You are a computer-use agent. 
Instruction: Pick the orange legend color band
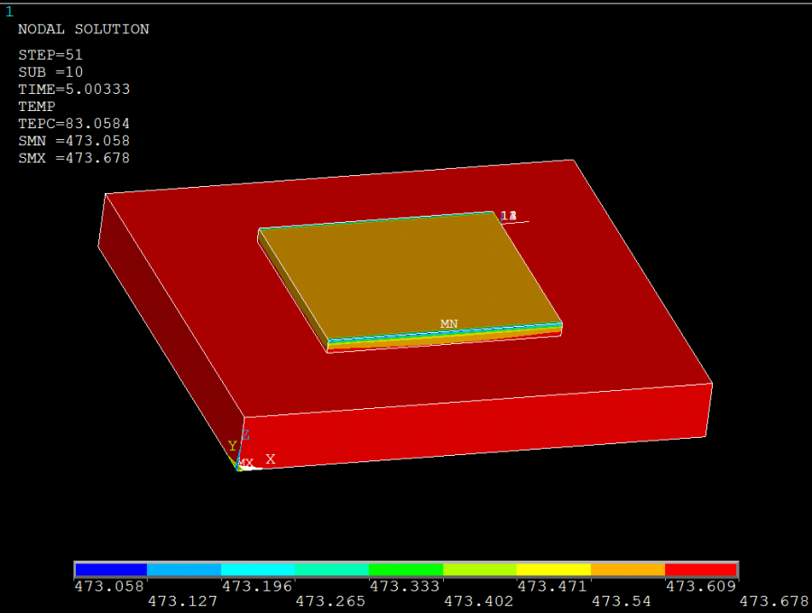coord(627,570)
